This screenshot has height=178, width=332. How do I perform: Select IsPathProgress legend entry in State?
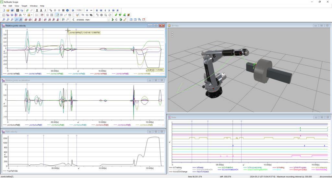(x=298, y=167)
